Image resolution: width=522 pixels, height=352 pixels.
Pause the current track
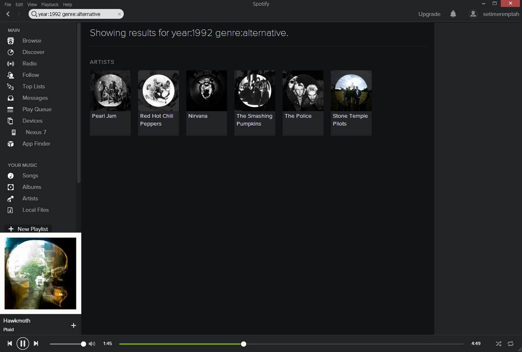coord(23,344)
